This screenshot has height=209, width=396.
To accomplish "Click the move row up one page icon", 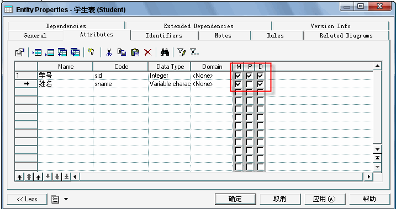I will click(x=29, y=177).
